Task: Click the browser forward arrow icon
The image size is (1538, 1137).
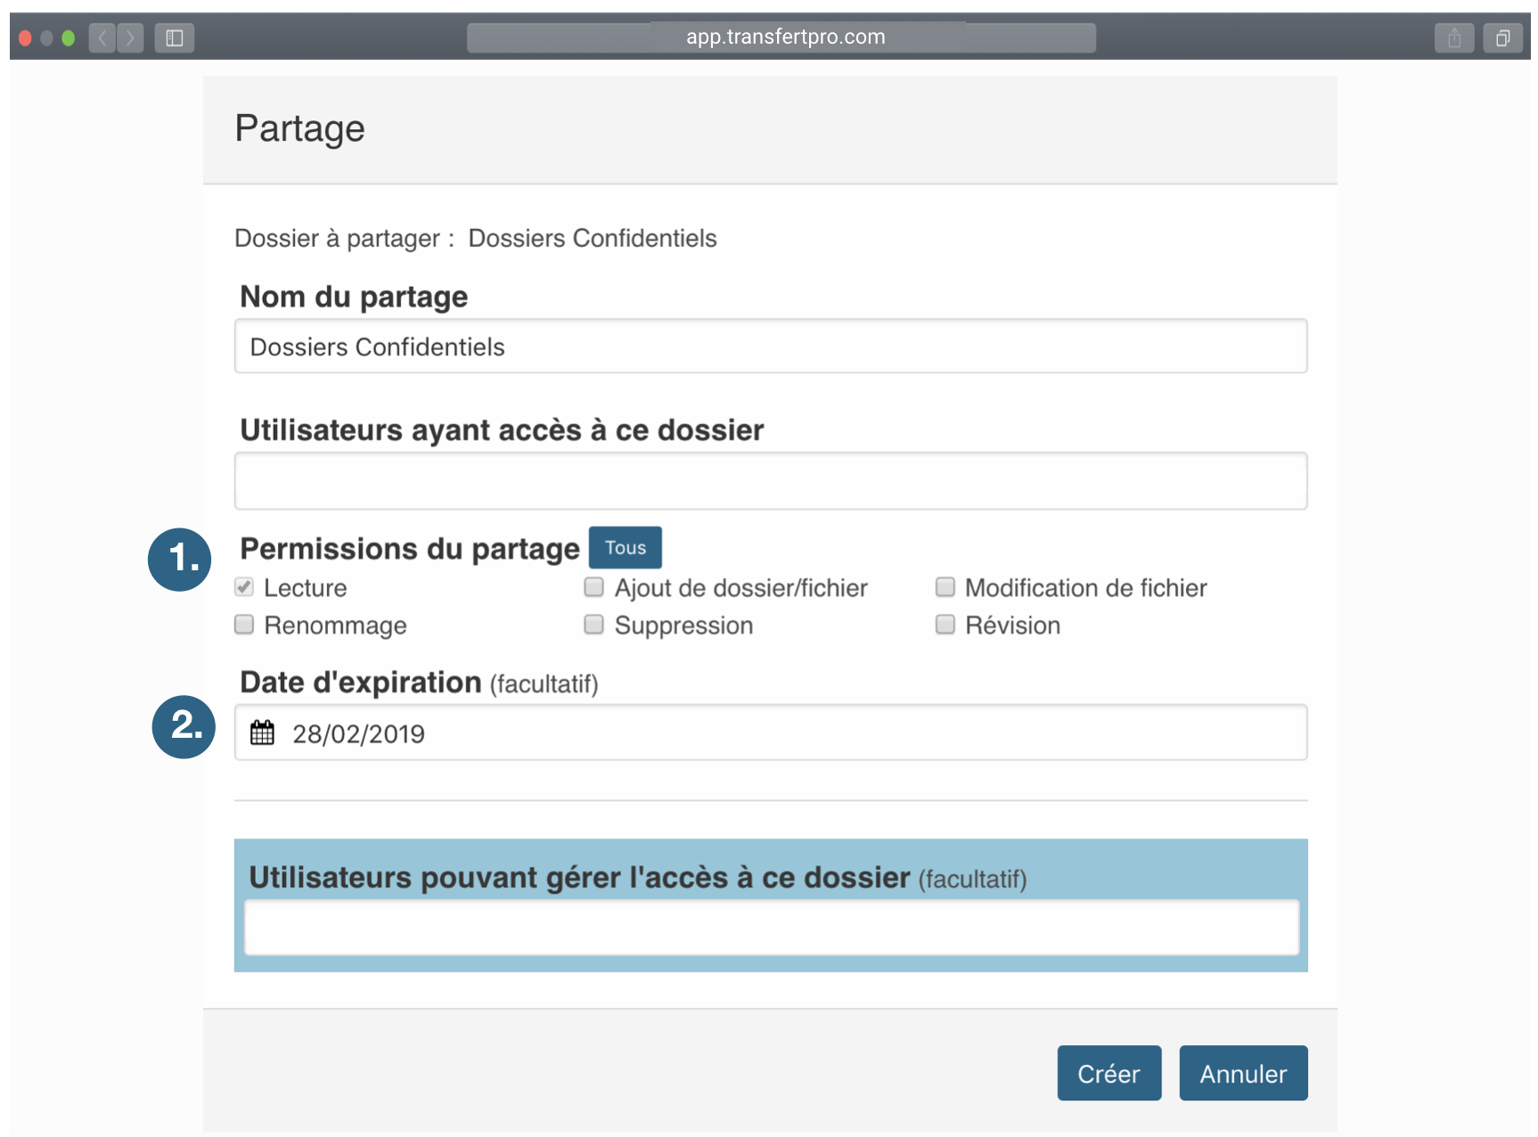Action: coord(130,37)
